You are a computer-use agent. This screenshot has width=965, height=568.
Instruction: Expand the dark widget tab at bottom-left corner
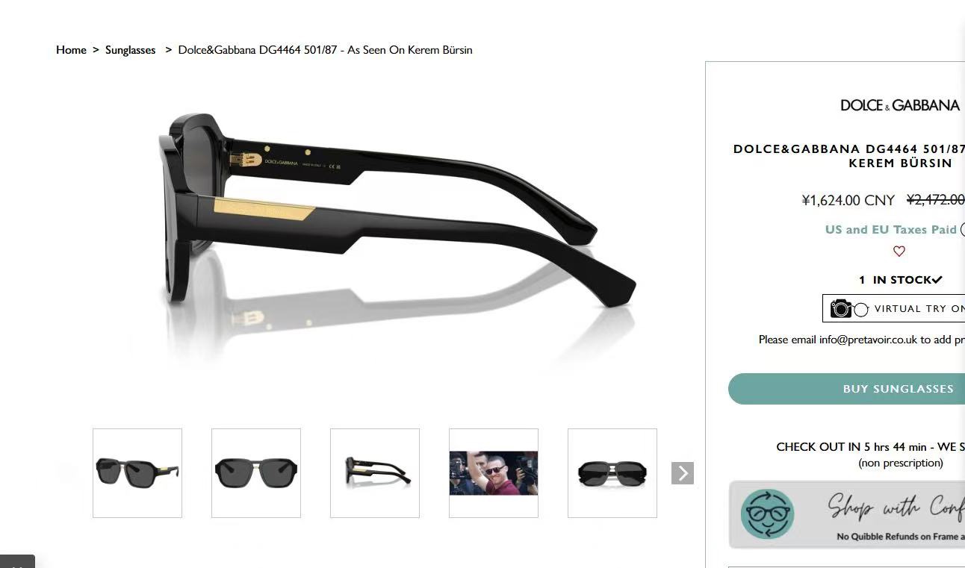17,561
